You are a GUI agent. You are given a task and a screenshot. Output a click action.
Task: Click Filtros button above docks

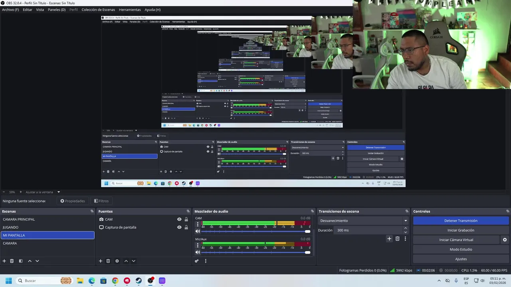coord(101,201)
